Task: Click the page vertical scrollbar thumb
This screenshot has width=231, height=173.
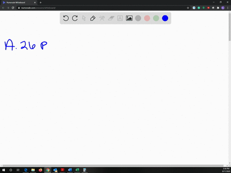Action: click(230, 26)
